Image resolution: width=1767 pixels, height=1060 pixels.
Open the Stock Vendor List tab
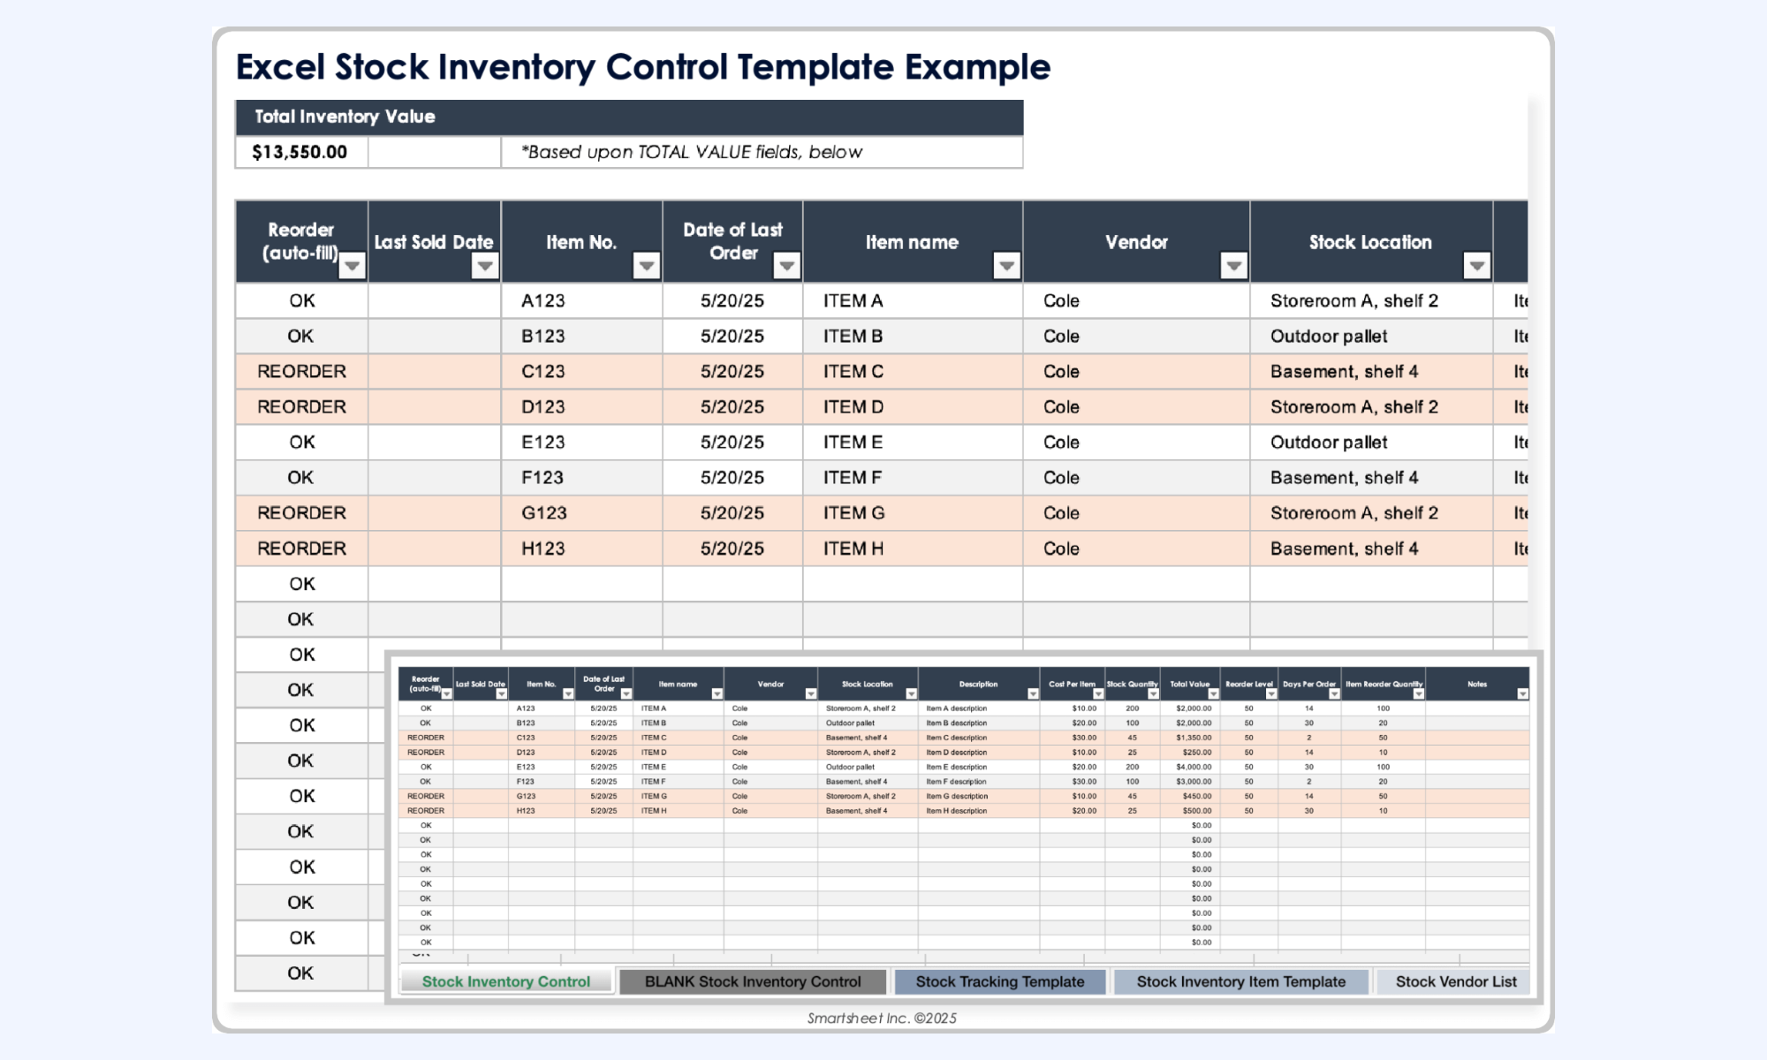1455,981
